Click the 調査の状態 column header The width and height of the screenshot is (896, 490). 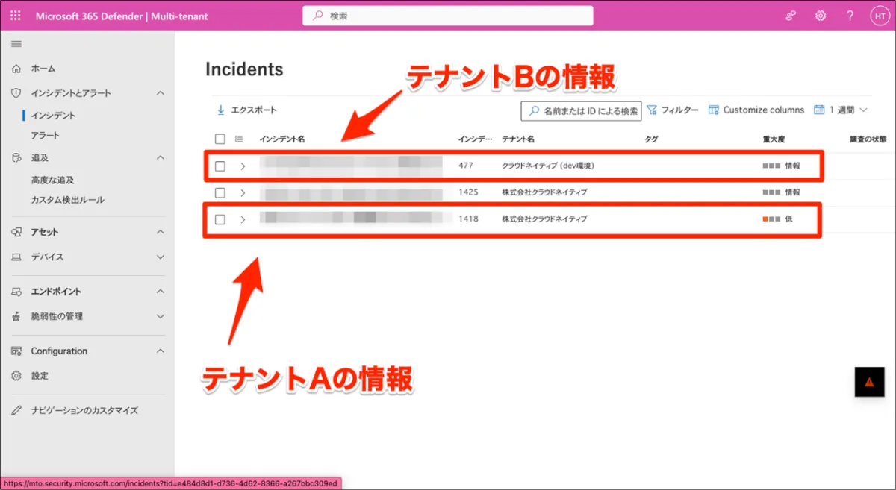868,139
